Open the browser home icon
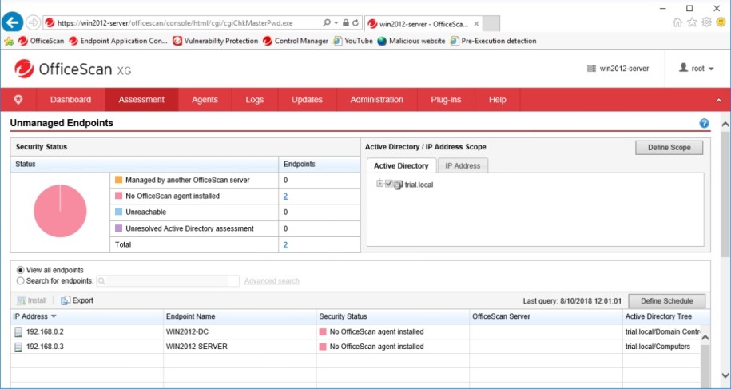 (677, 22)
